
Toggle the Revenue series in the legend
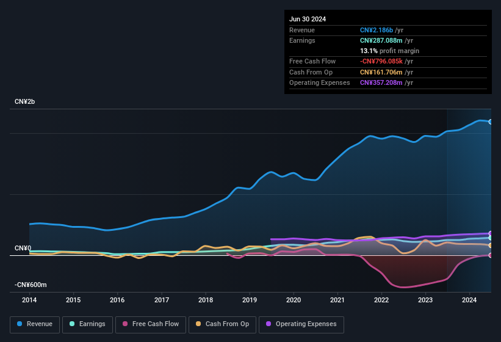tap(35, 324)
